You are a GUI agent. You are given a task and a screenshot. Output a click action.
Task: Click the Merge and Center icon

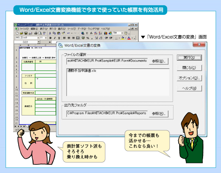[x=78, y=38]
